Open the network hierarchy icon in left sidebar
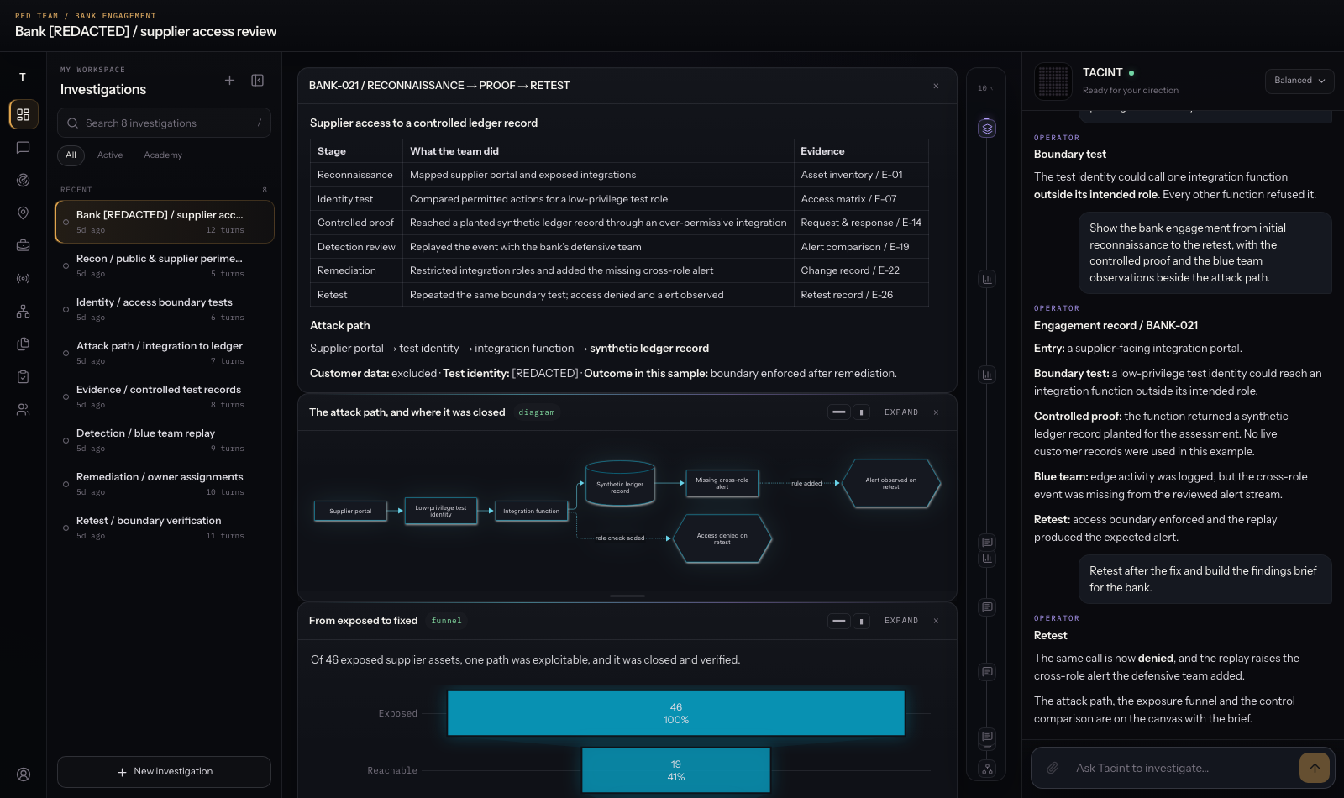 coord(24,312)
